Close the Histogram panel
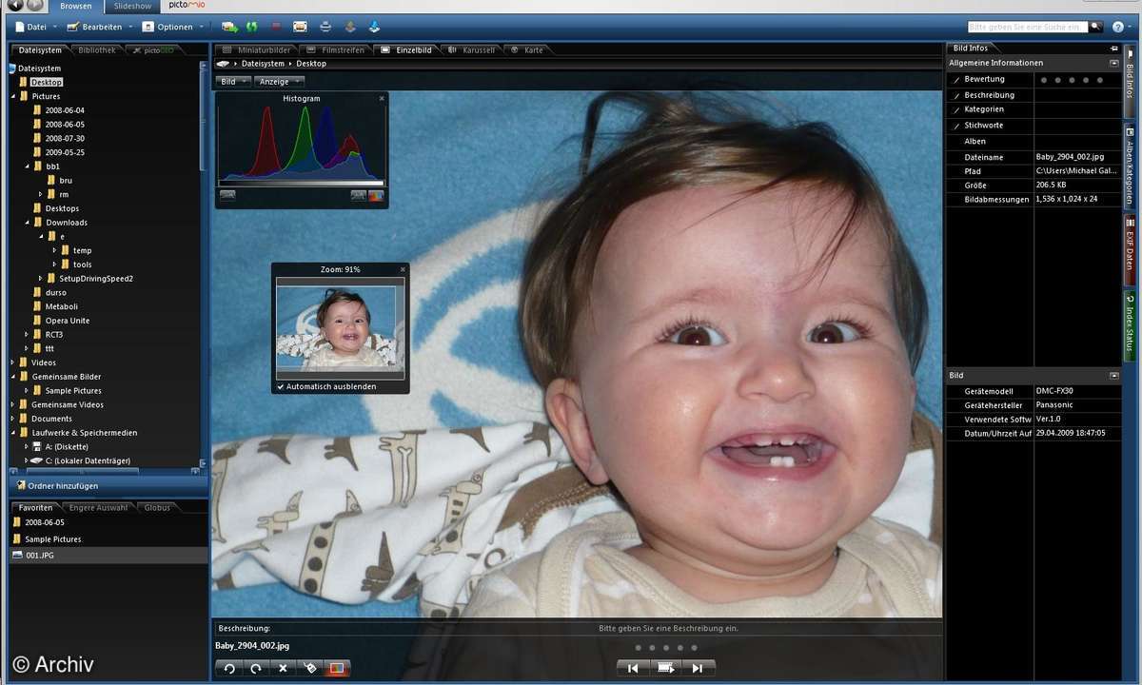This screenshot has width=1142, height=685. [x=382, y=98]
